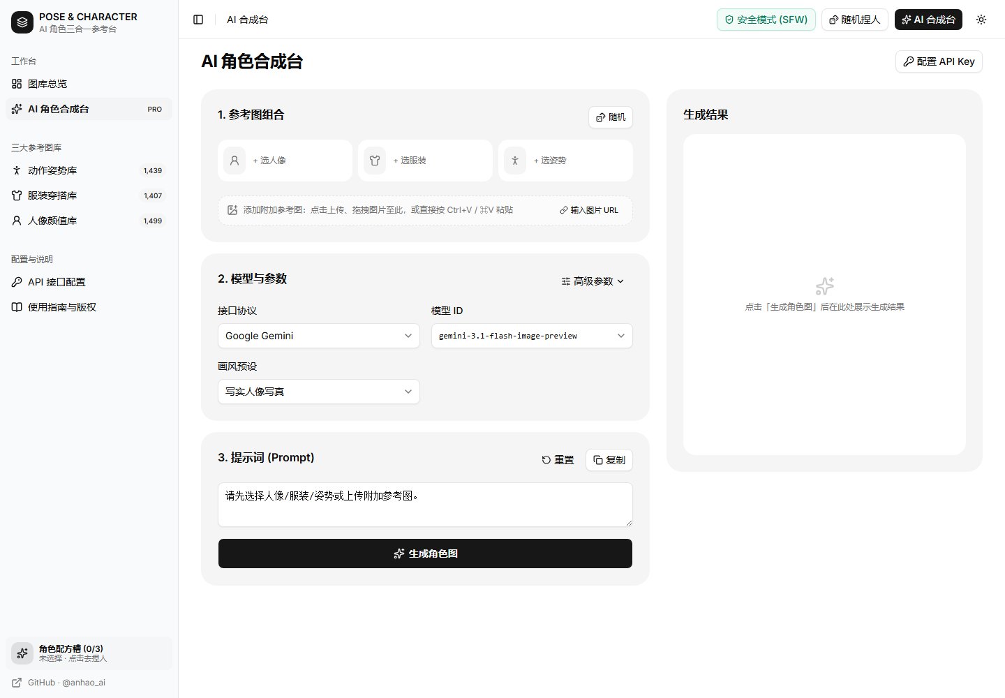Open the 画风预设 style dropdown

point(319,392)
